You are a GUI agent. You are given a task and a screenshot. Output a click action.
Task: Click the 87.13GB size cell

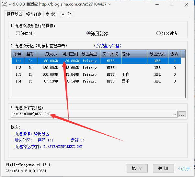pos(51,81)
